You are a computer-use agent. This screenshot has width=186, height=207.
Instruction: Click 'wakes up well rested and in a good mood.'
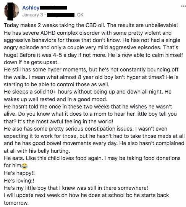pos(56,99)
